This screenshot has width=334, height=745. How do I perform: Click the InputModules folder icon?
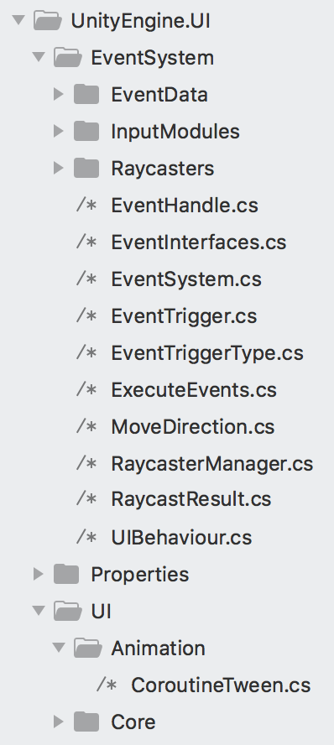click(86, 131)
